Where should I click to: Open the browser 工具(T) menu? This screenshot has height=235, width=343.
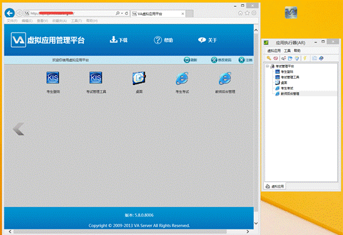77,21
